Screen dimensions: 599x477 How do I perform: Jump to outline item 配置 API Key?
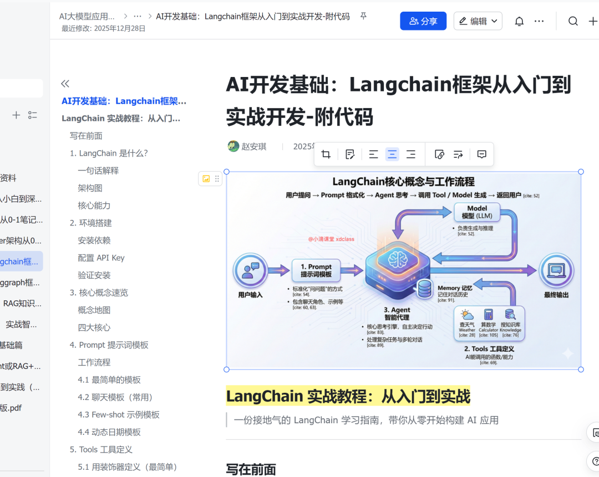[101, 258]
